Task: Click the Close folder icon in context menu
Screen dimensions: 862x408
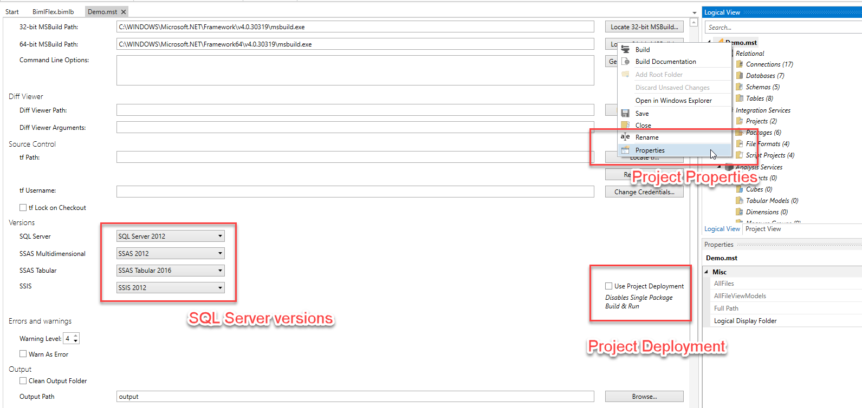Action: click(x=625, y=125)
